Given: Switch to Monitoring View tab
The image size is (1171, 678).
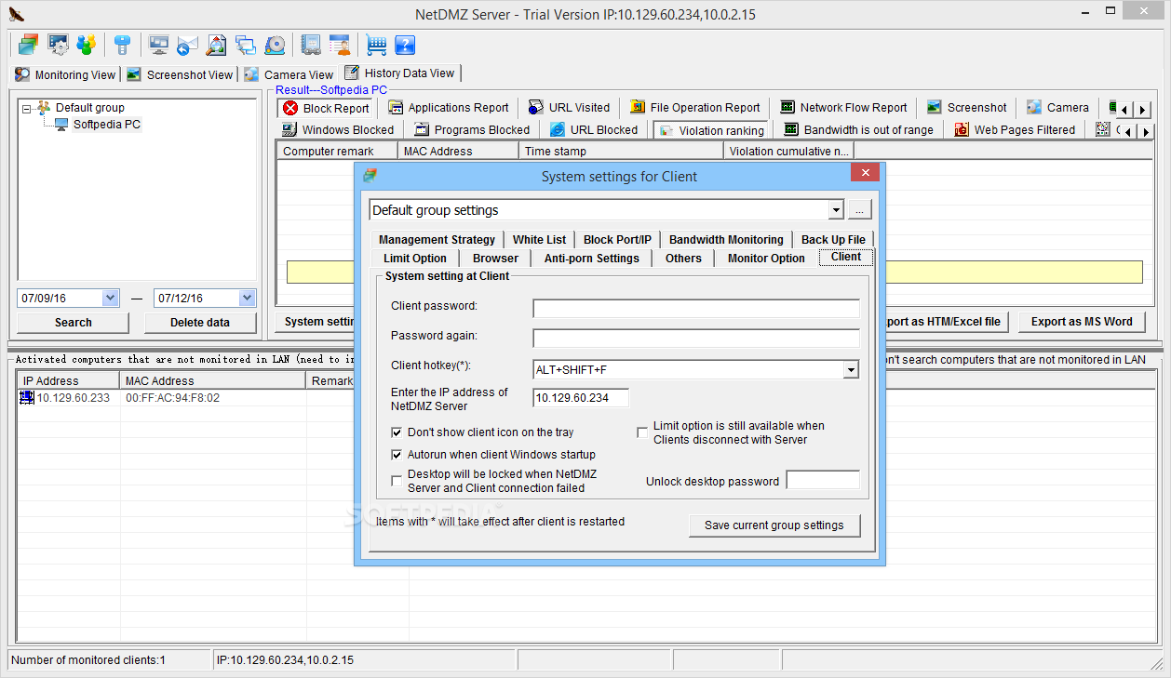Looking at the screenshot, I should click(x=65, y=74).
